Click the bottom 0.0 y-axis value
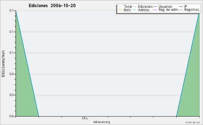 pyautogui.click(x=12, y=116)
